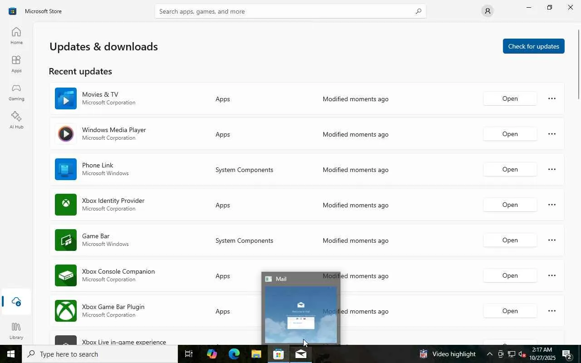Click the Phone Link title text
581x363 pixels.
[98, 165]
